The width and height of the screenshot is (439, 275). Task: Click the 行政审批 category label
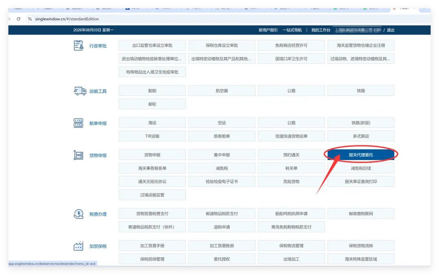(98, 46)
